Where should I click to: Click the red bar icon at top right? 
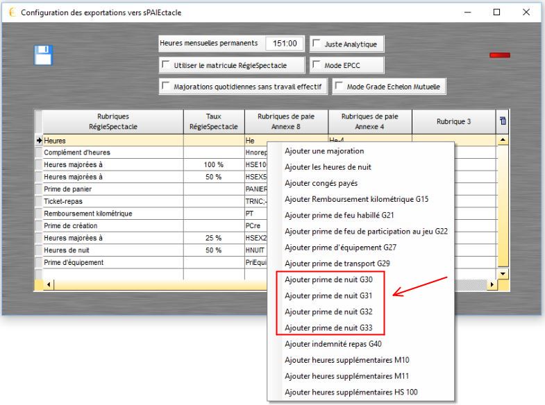(x=500, y=55)
